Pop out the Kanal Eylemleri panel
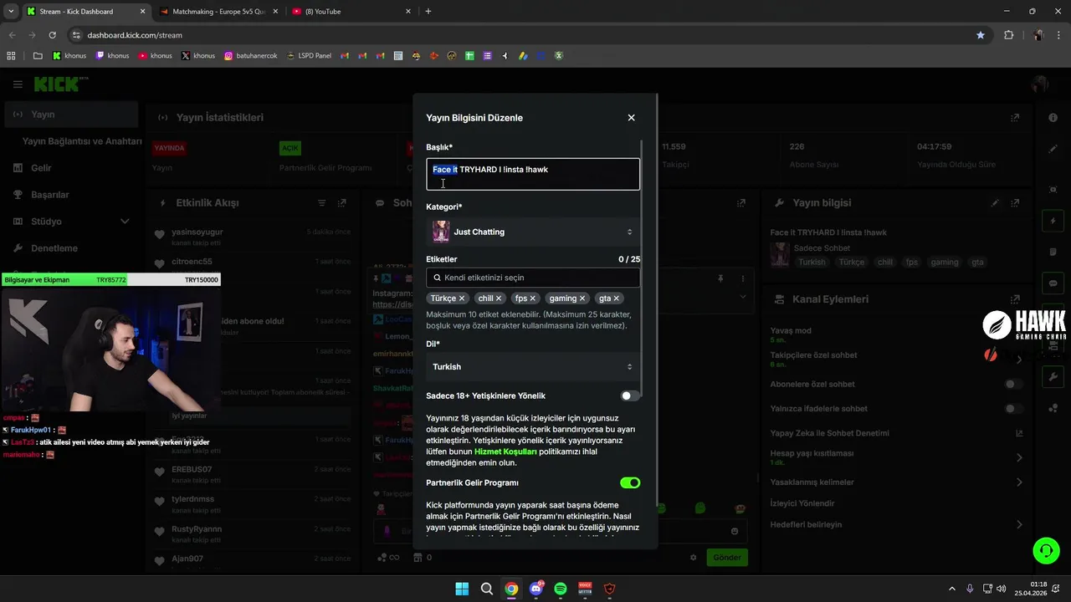 [1015, 299]
